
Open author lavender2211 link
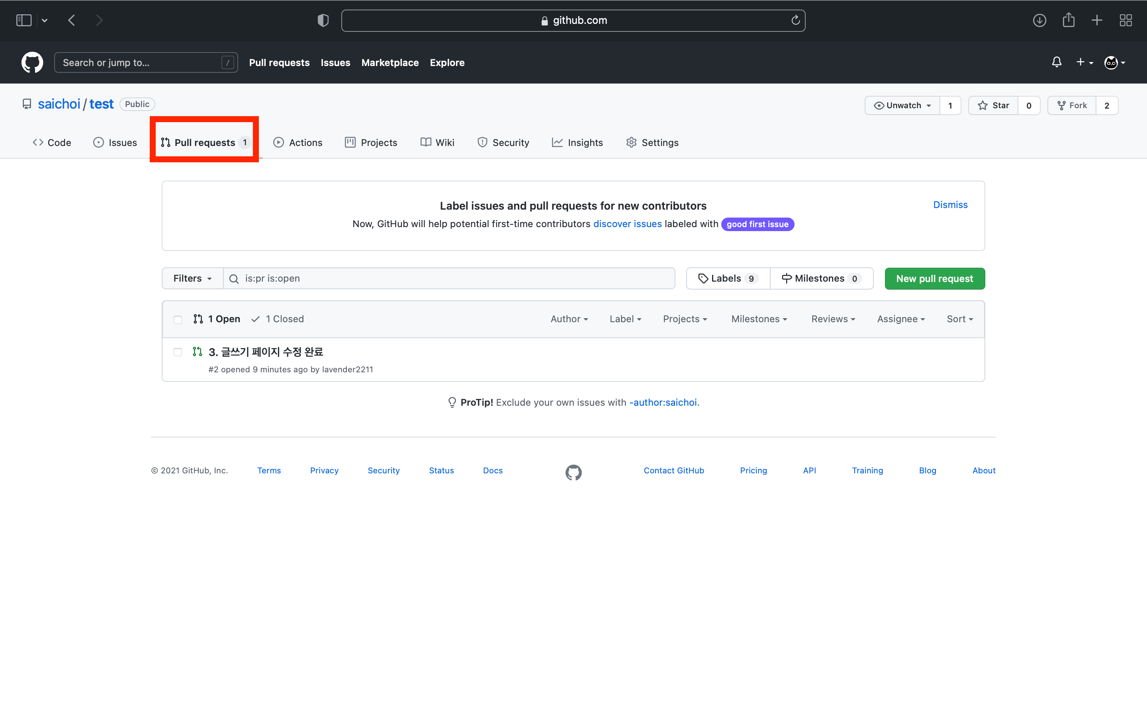click(x=347, y=370)
